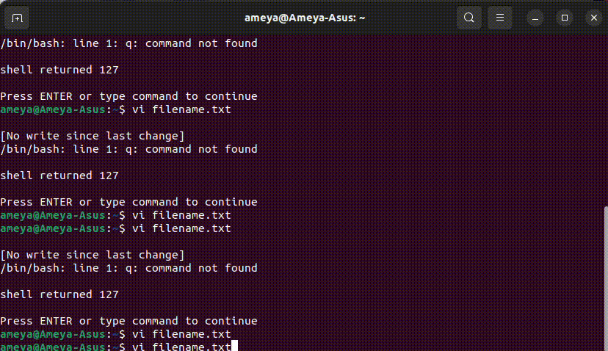Open a new terminal tab

click(17, 18)
